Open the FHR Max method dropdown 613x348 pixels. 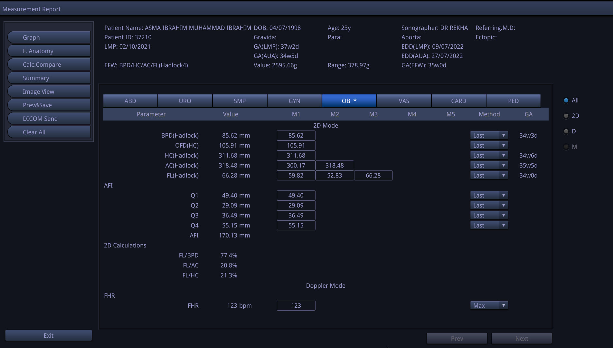[x=489, y=305]
